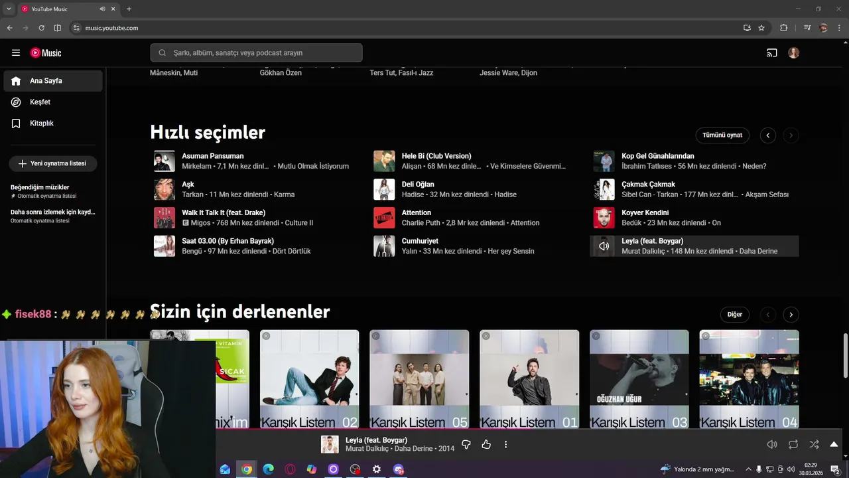The height and width of the screenshot is (478, 849).
Task: Open Karışık Listem 01 mix
Action: point(529,379)
